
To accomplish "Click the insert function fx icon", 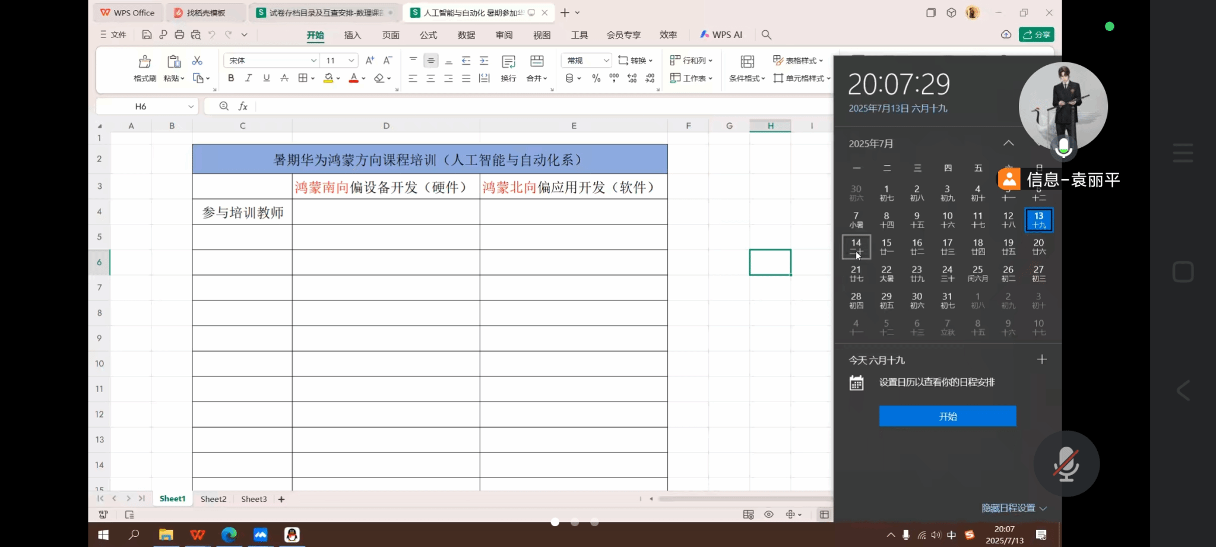I will pyautogui.click(x=243, y=106).
